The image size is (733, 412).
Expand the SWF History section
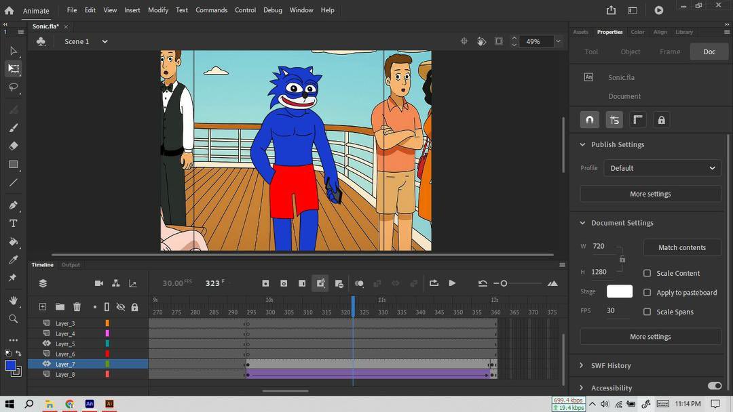coord(582,365)
